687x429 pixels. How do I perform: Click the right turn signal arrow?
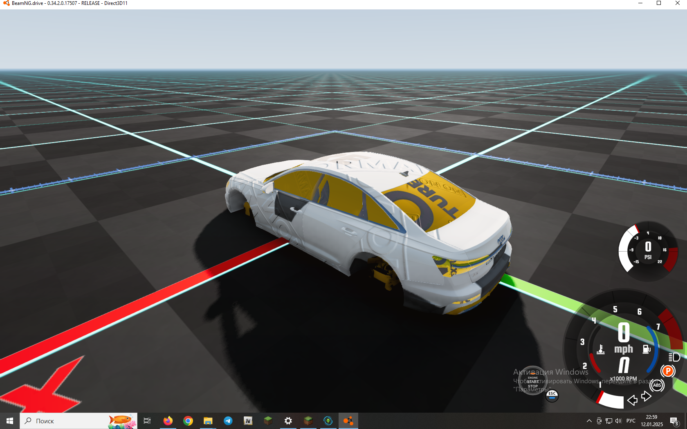tap(646, 396)
